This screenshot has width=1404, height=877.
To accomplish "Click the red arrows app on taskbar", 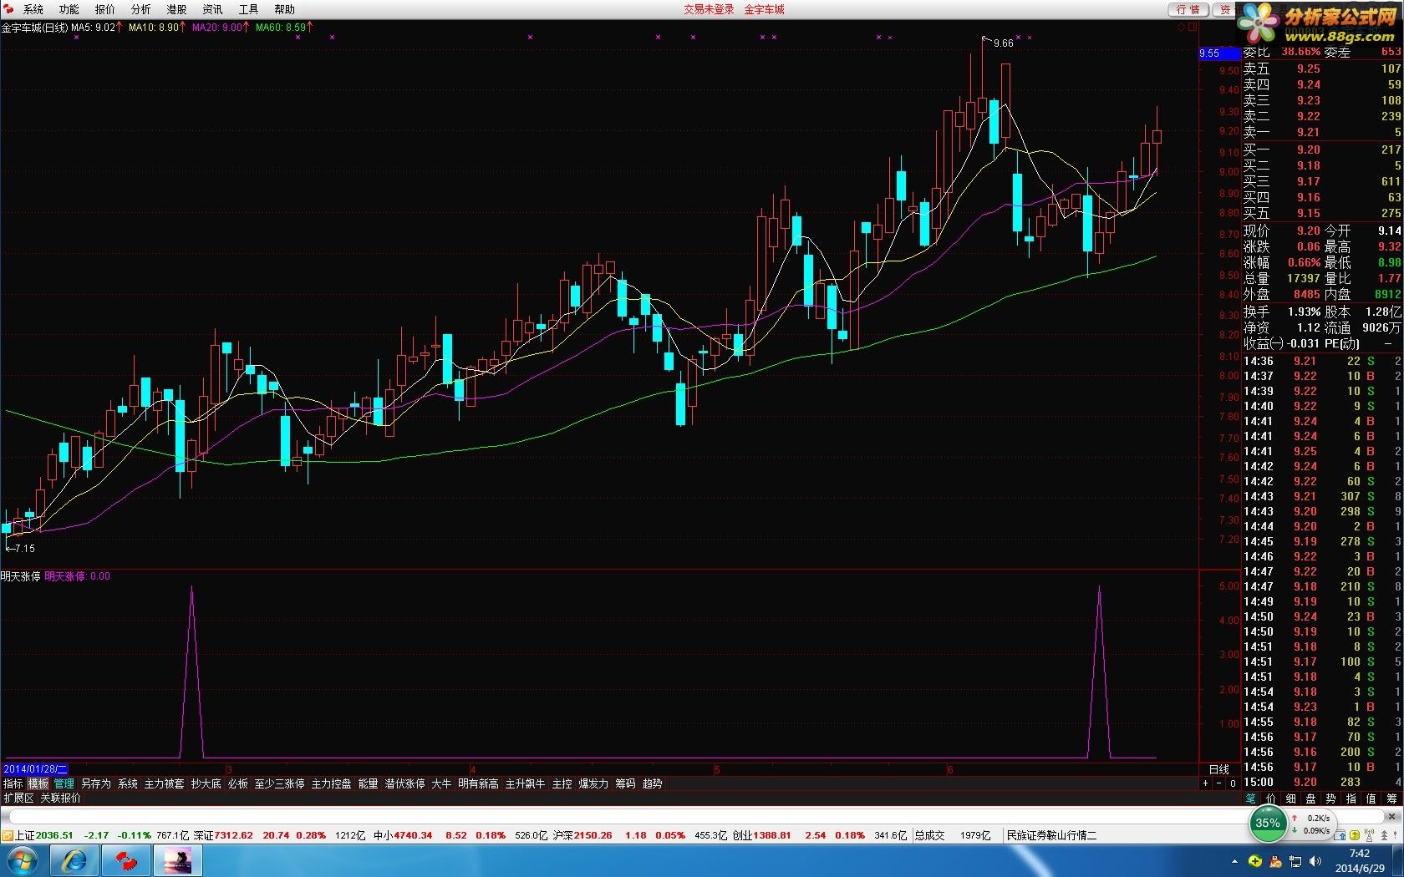I will pos(126,860).
